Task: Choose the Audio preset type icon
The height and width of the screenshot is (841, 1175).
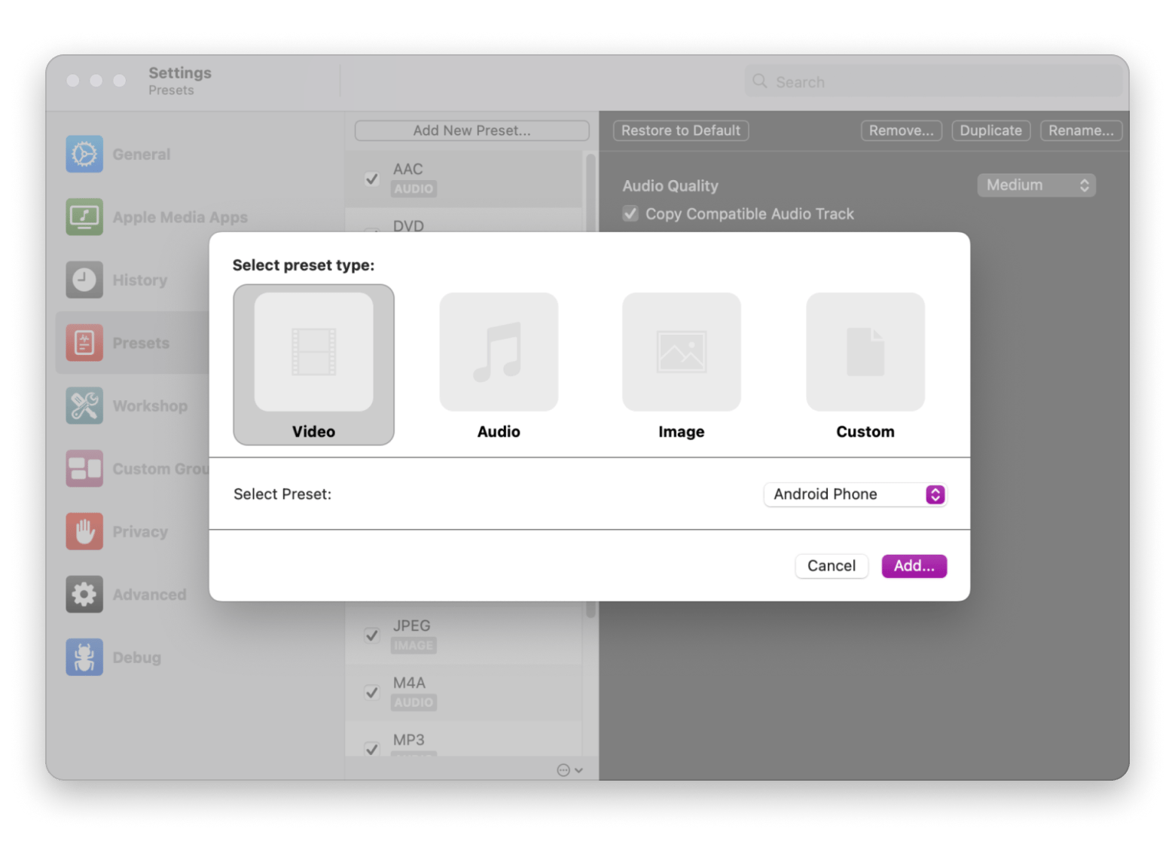Action: tap(499, 352)
